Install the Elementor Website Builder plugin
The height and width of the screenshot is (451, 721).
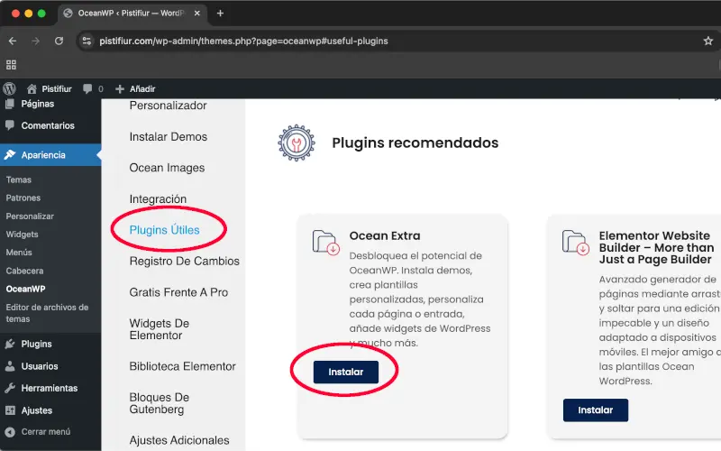coord(596,410)
